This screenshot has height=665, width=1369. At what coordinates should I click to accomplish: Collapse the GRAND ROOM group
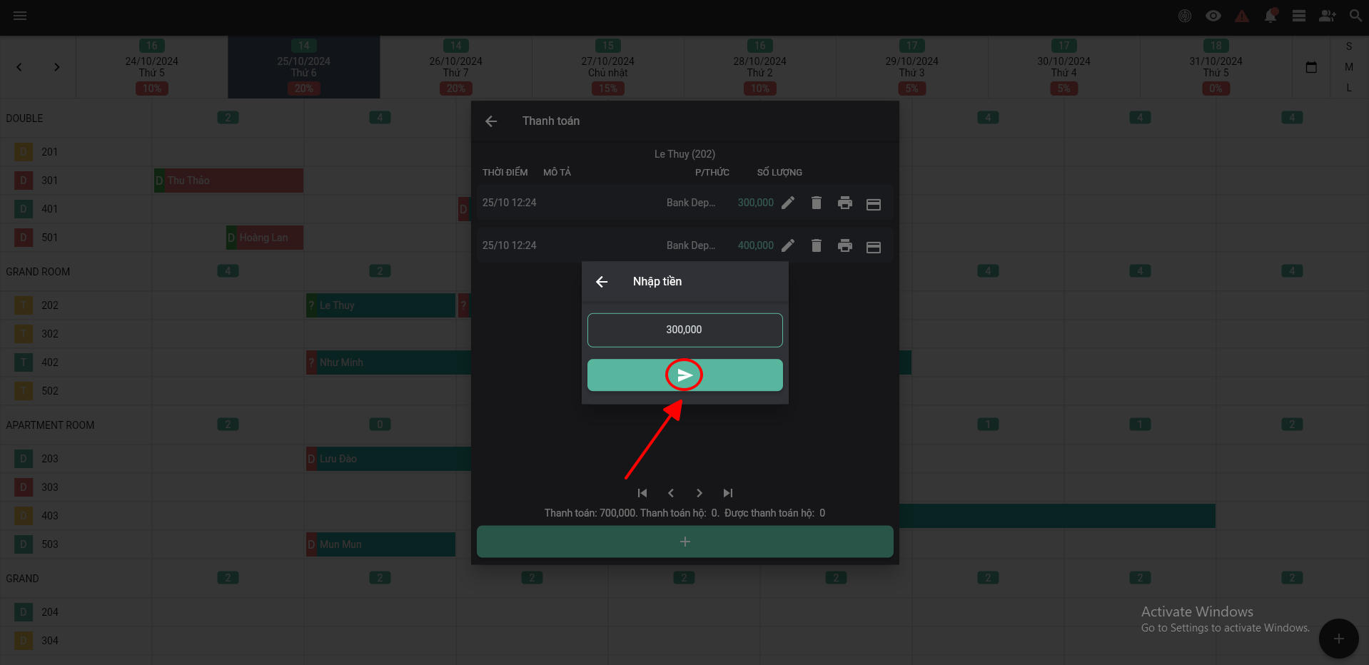[x=38, y=272]
